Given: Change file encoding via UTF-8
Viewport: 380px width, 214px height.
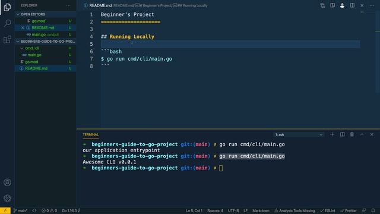Looking at the screenshot, I should tap(233, 210).
